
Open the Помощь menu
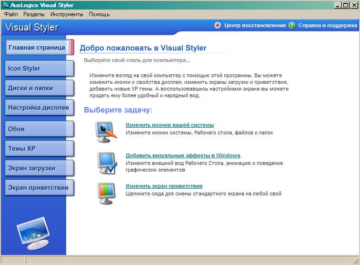pyautogui.click(x=99, y=14)
